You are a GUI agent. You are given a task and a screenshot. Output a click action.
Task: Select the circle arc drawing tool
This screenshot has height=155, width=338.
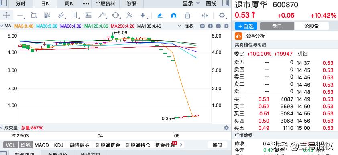pos(116,15)
